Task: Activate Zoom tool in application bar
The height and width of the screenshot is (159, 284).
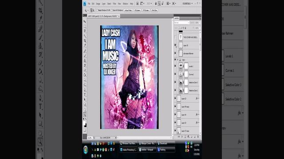Action: (159, 4)
